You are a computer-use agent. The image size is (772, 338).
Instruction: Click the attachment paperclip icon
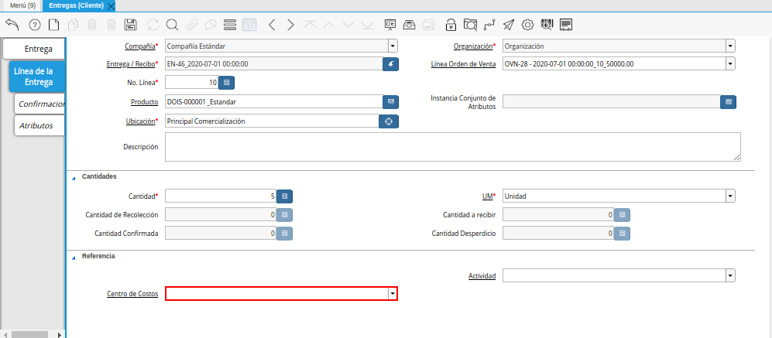point(191,25)
